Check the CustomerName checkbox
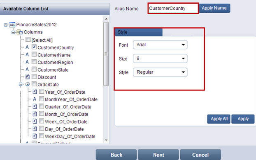 34,54
